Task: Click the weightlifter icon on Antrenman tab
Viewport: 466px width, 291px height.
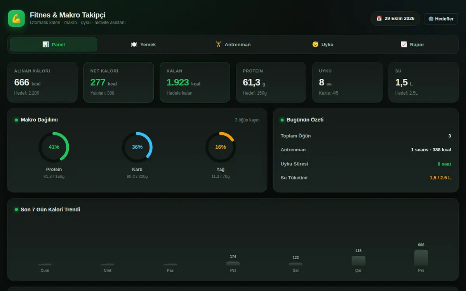Action: click(x=219, y=45)
